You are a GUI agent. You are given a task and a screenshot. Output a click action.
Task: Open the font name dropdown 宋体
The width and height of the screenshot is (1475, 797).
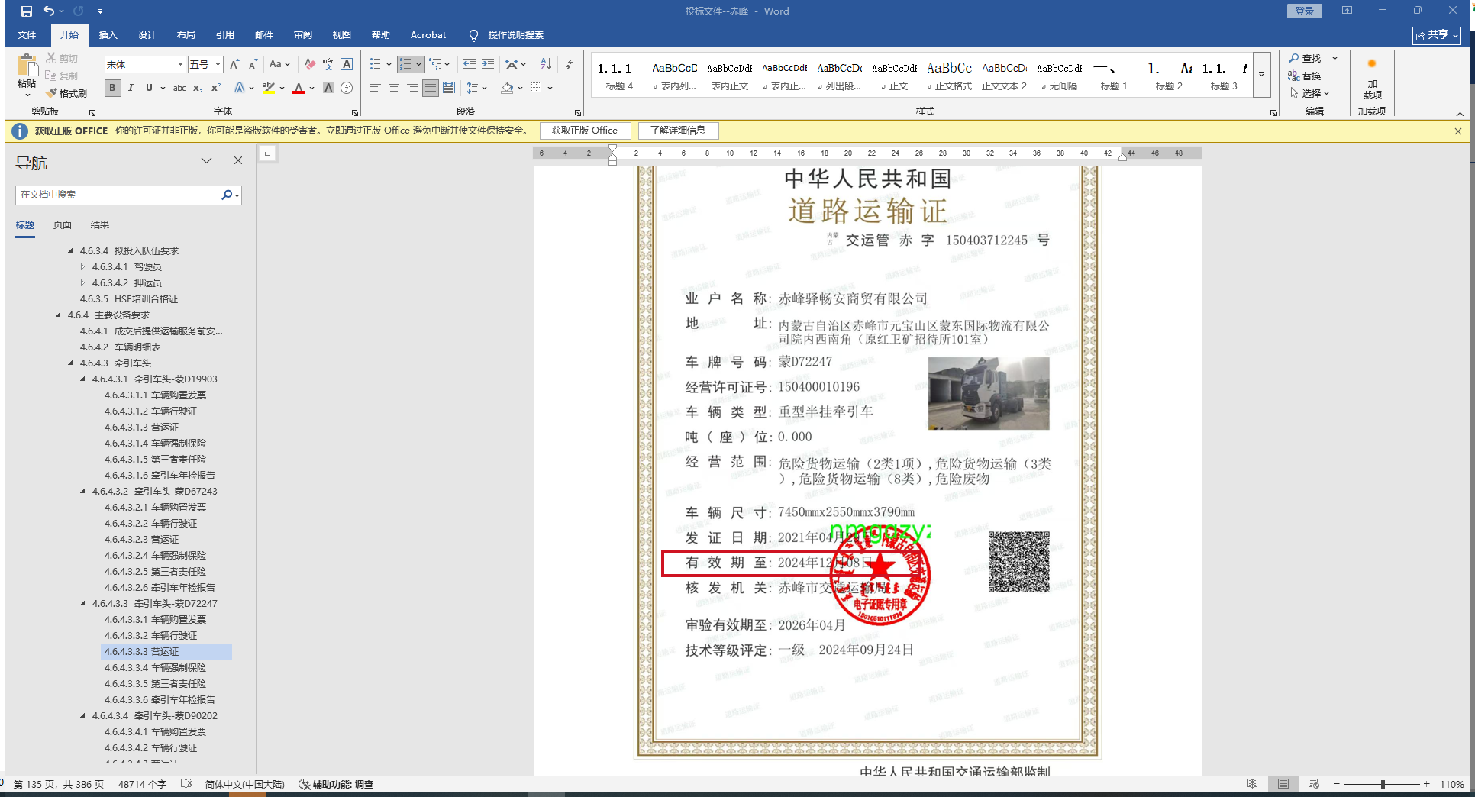point(180,65)
